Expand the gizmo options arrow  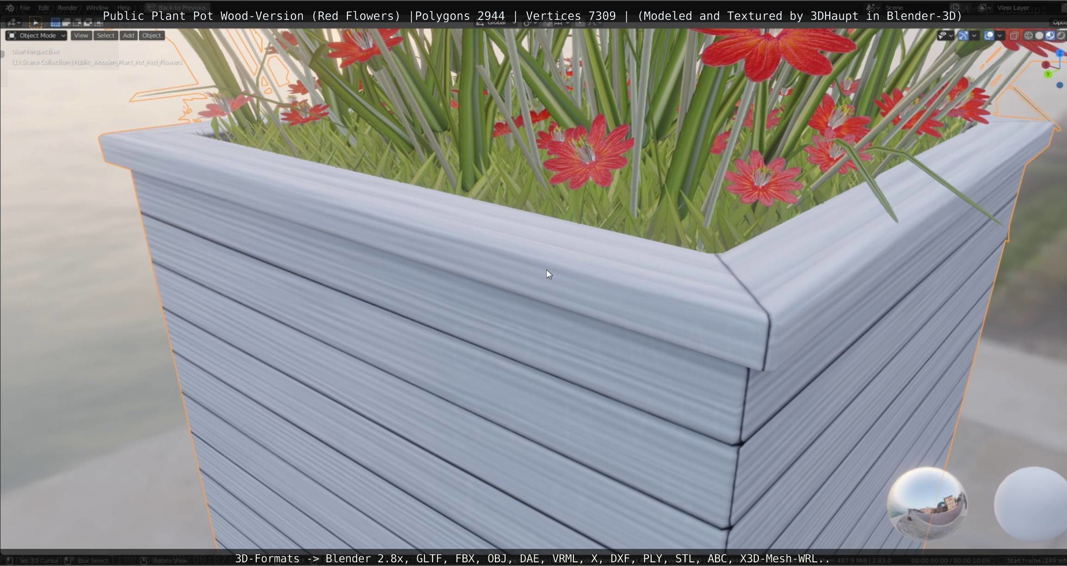974,36
